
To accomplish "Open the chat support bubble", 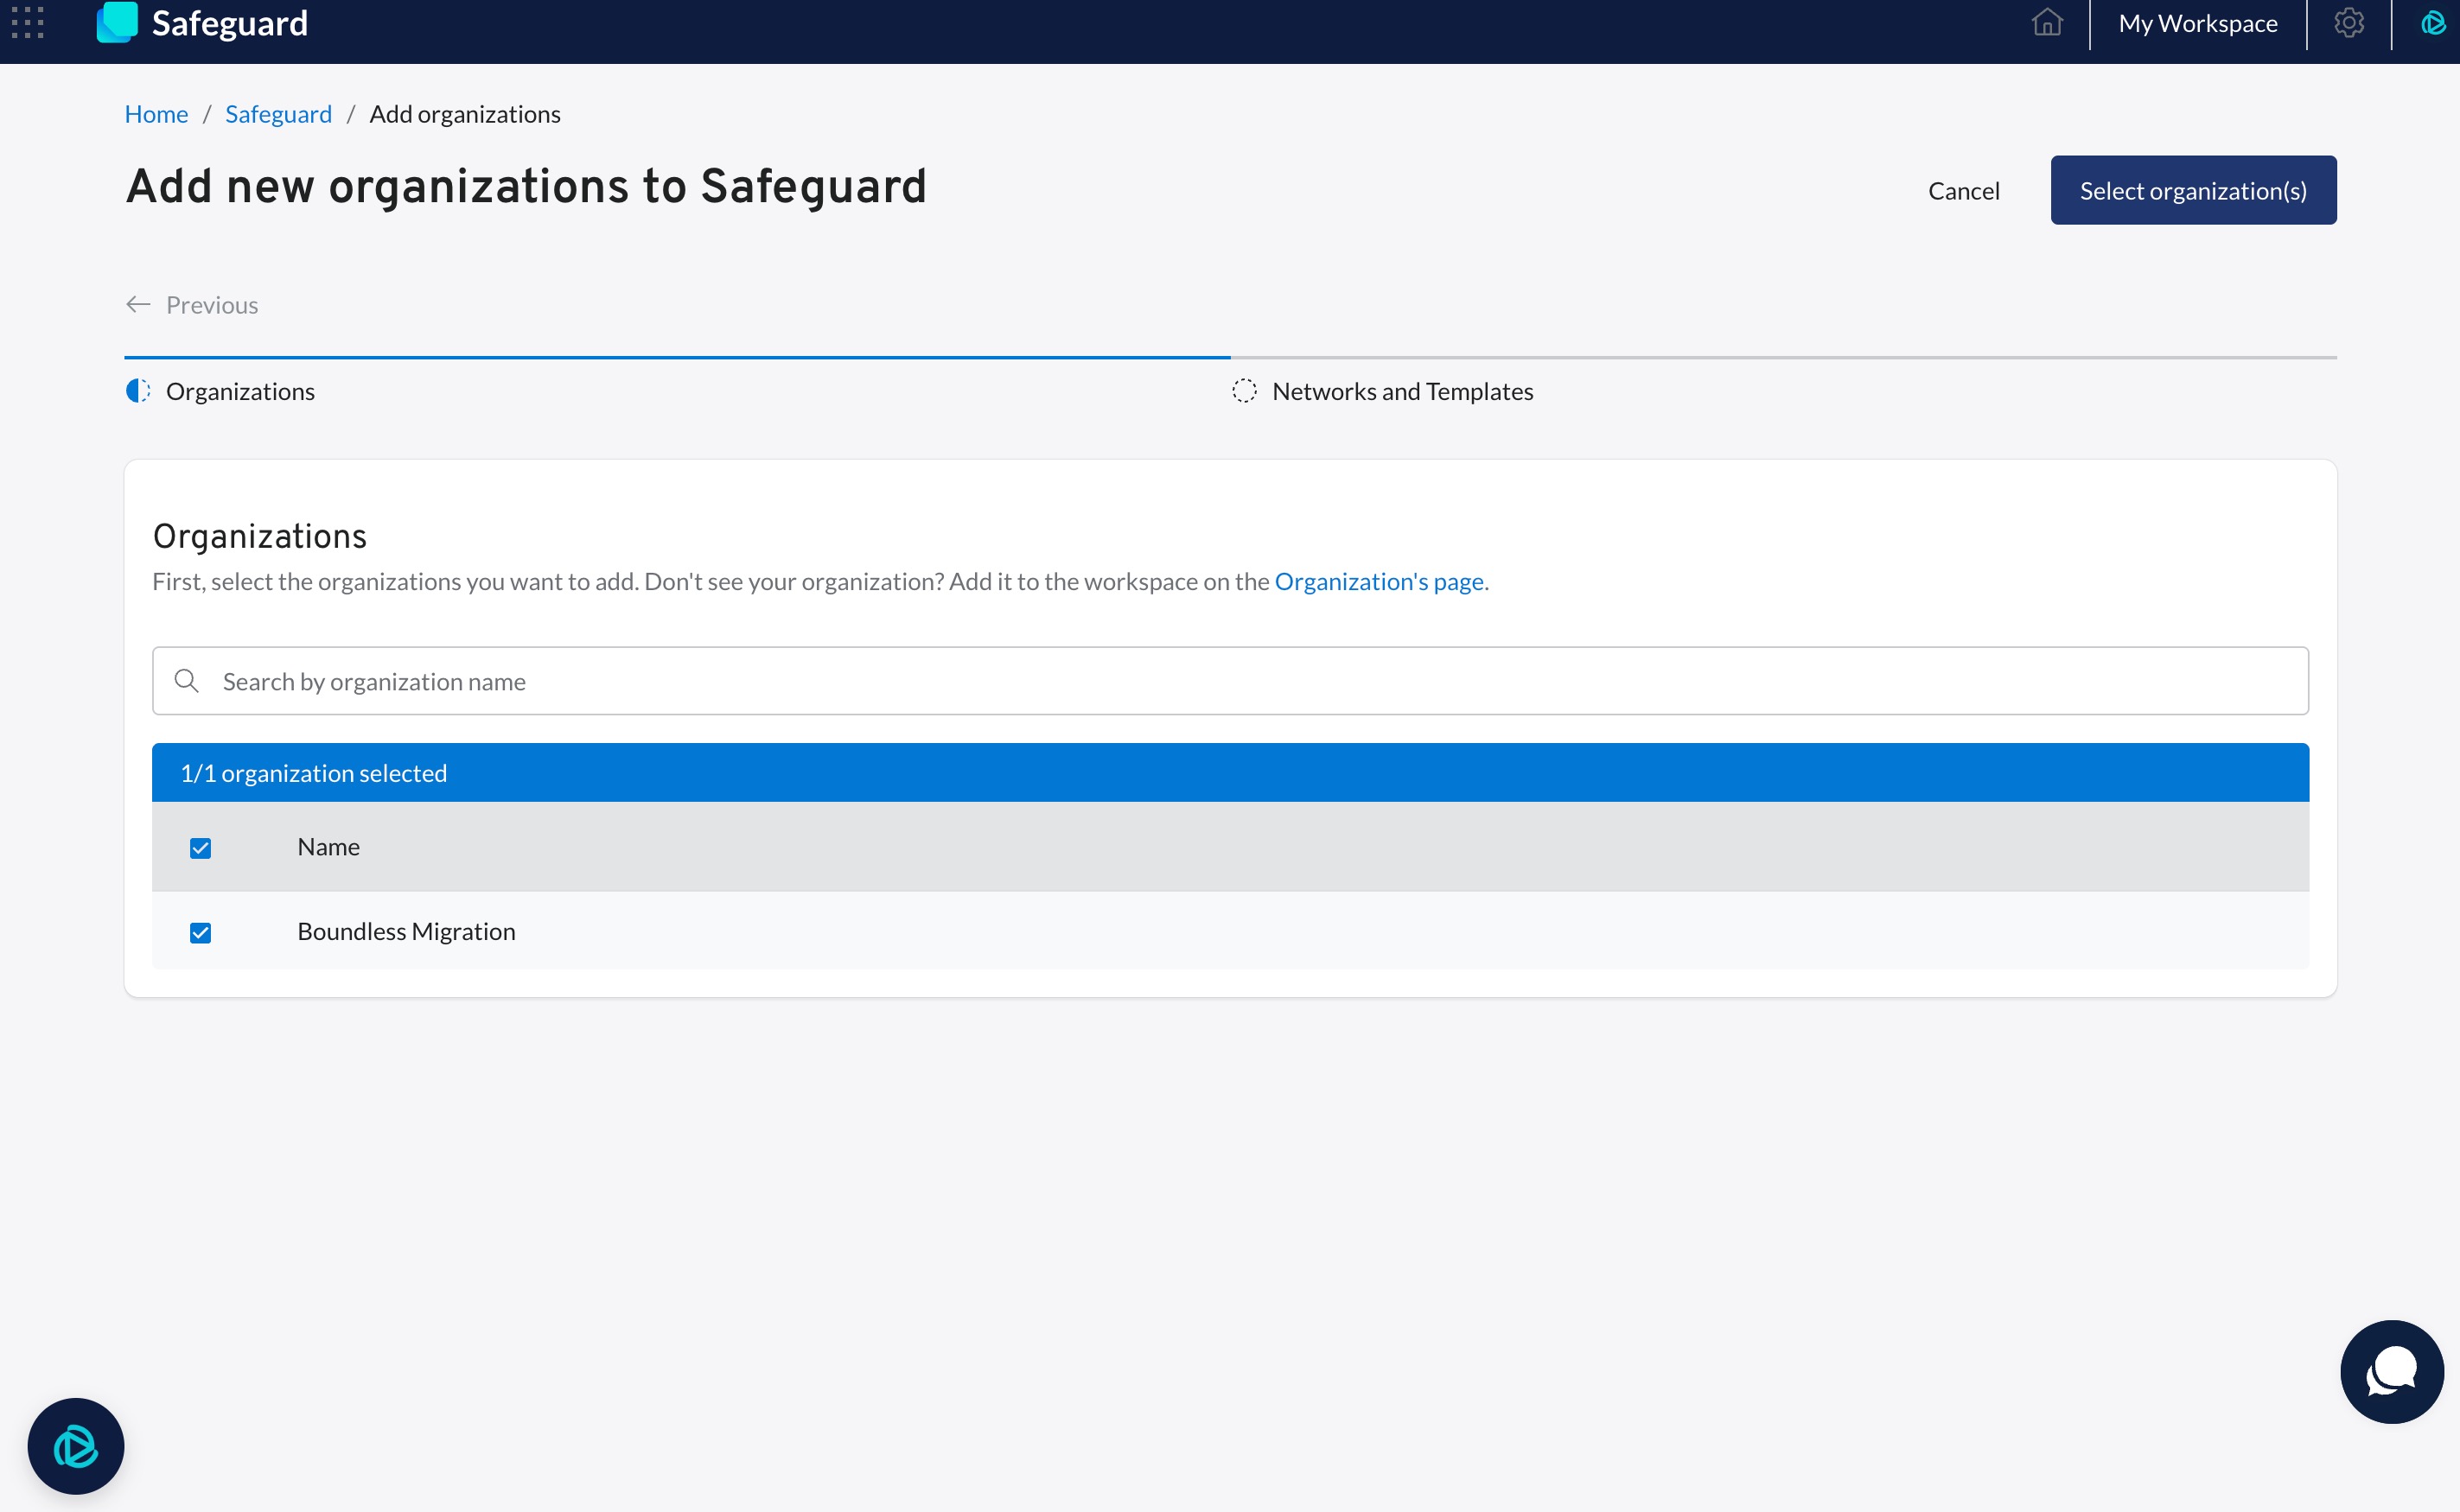I will point(2391,1371).
